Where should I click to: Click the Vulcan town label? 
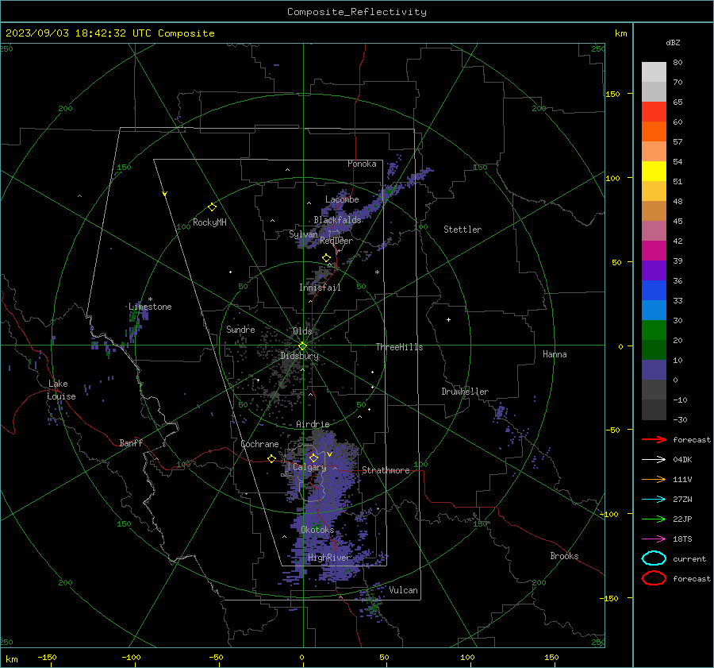403,590
